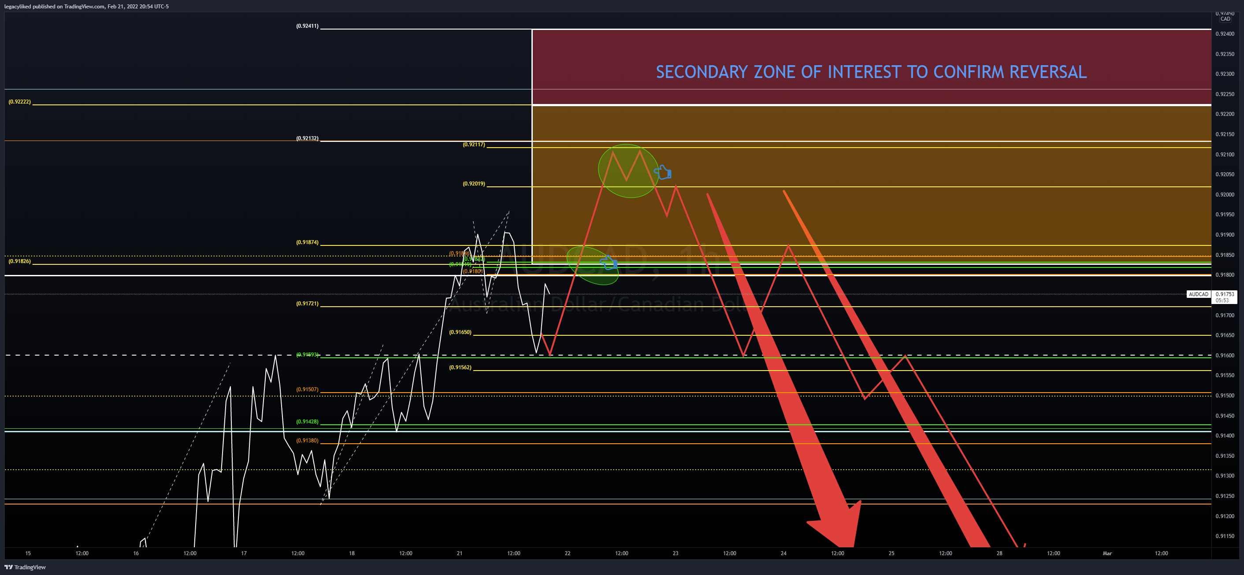Click the CAD currency label atop the price axis
1244x575 pixels.
point(1225,19)
